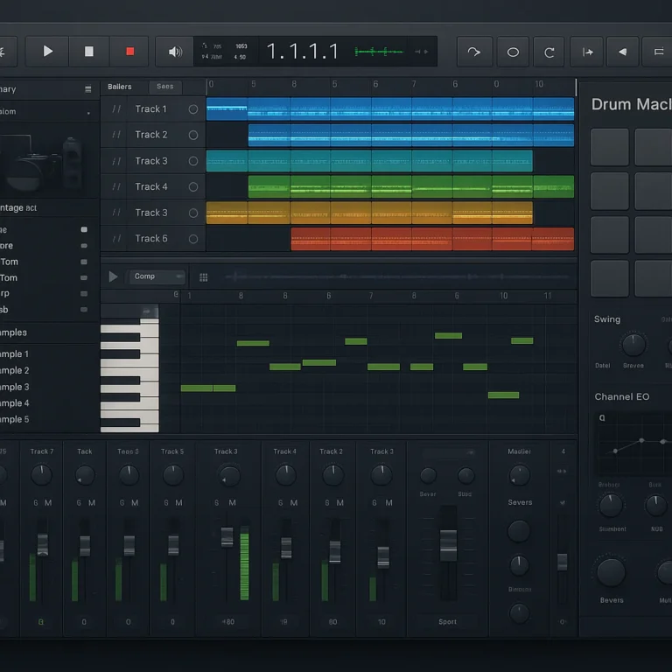Click the large fader above Sport
672x672 pixels.
pyautogui.click(x=448, y=545)
